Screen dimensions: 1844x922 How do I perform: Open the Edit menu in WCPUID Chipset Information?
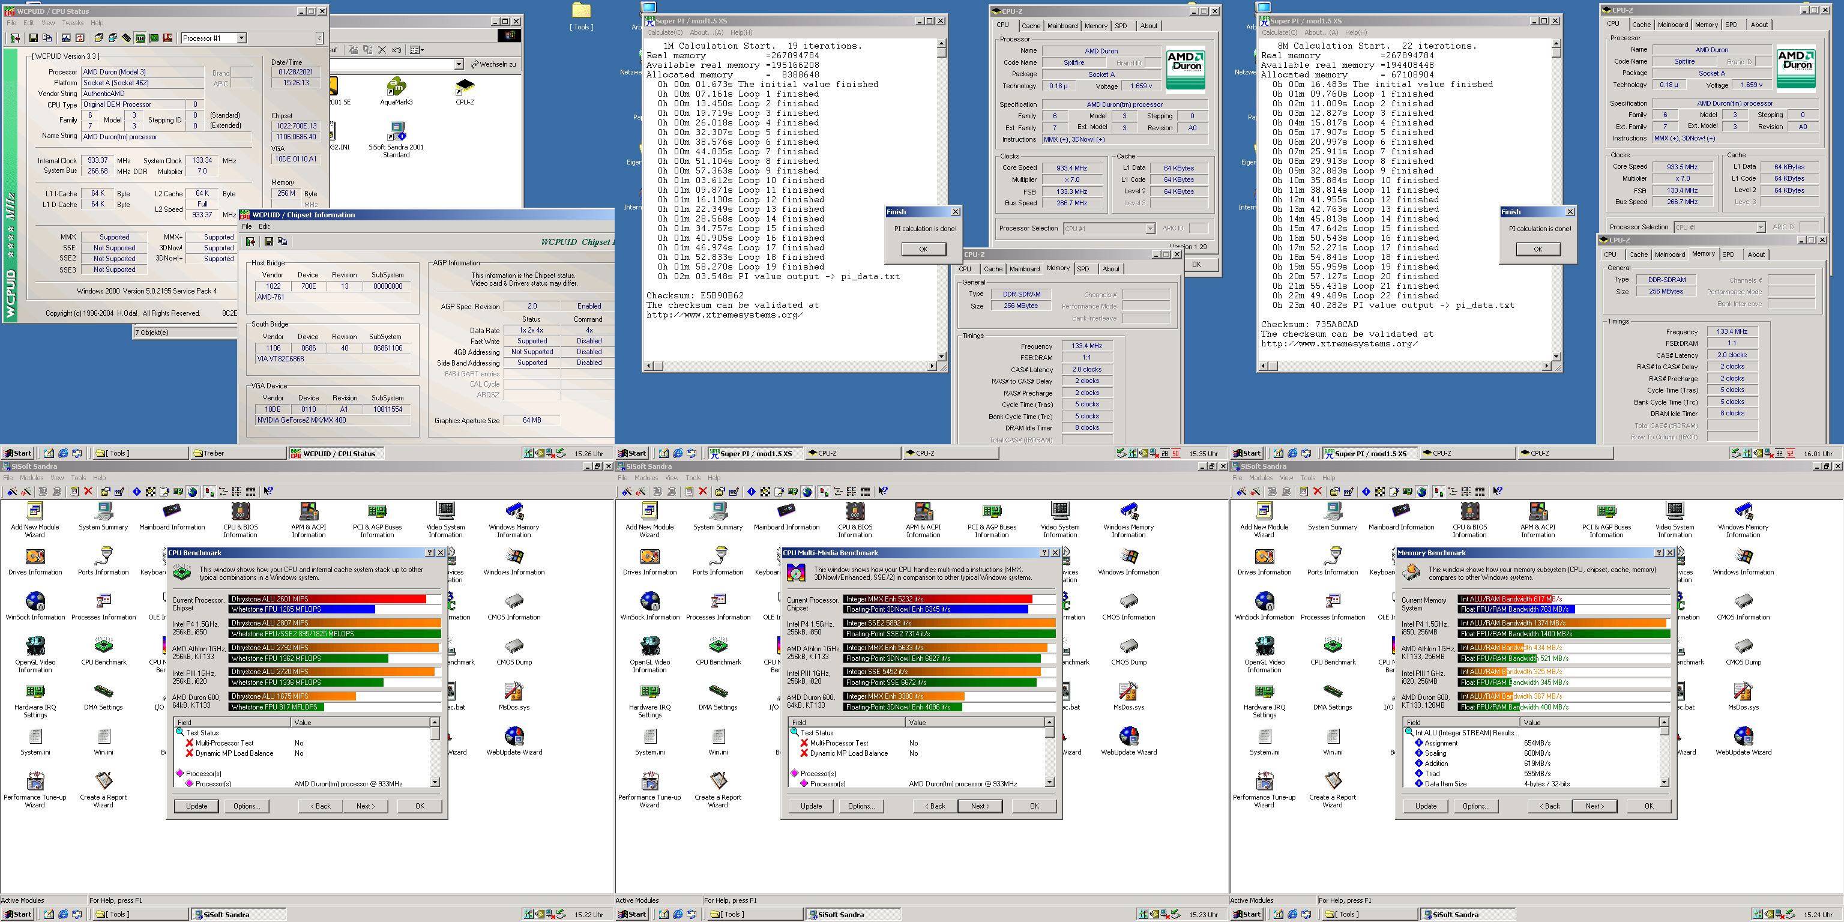pyautogui.click(x=264, y=226)
